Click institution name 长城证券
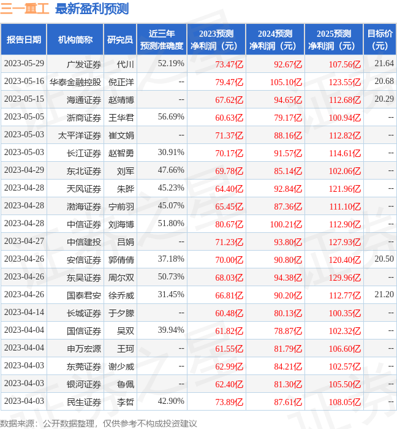This screenshot has width=397, height=429. point(84,313)
